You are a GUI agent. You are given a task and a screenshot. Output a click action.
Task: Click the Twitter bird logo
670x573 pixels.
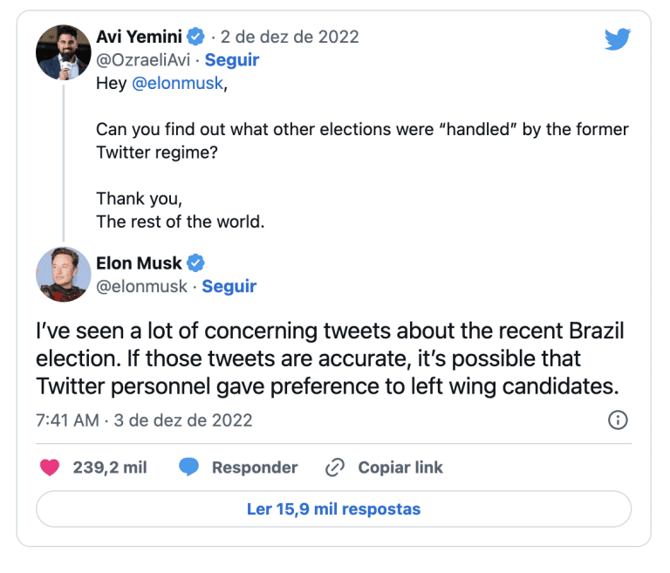[618, 39]
